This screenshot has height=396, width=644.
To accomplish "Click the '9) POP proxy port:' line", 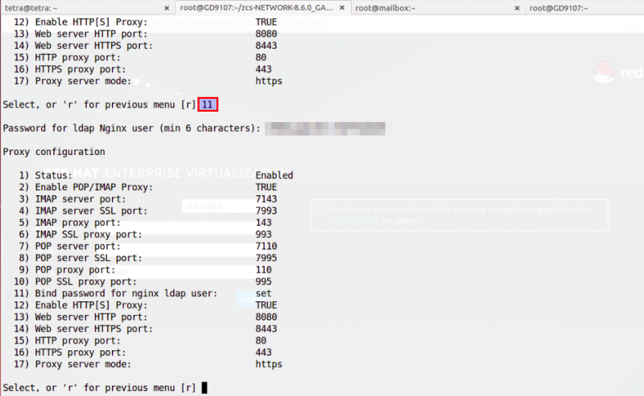I will pyautogui.click(x=67, y=270).
